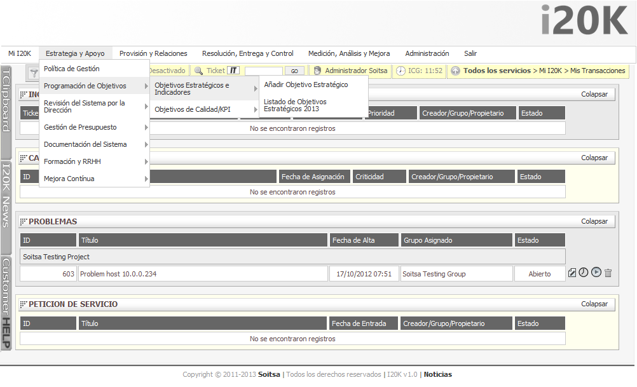The width and height of the screenshot is (637, 387).
Task: Click the IT toggle beside the Ticket search
Action: pos(233,71)
